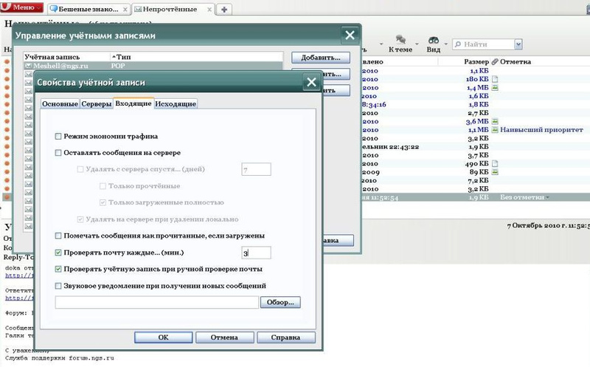Viewport: 590px width, 367px height.
Task: Toggle Помечать сообщения как прочитанные checkbox
Action: 58,236
